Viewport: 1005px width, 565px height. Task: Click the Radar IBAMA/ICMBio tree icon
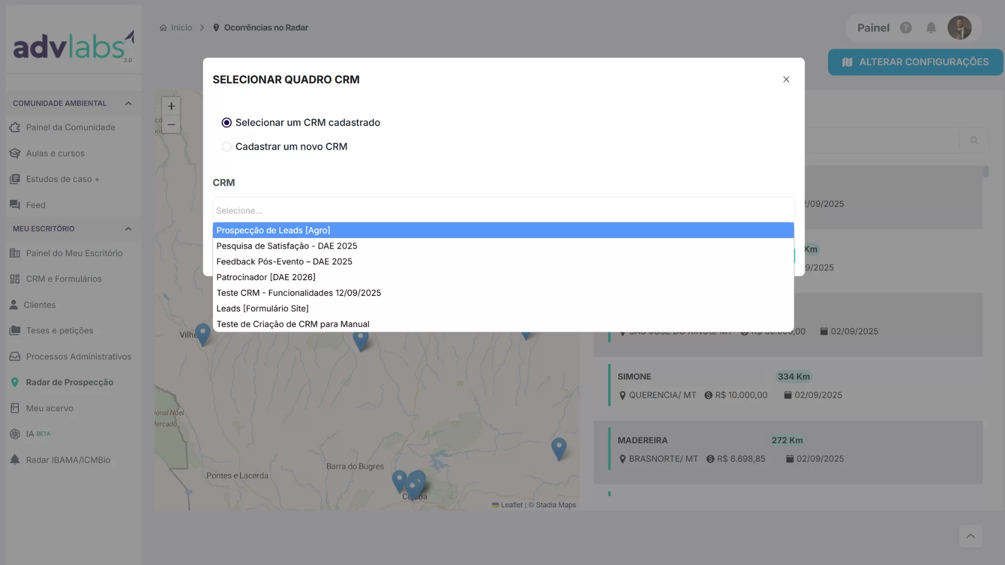tap(15, 460)
